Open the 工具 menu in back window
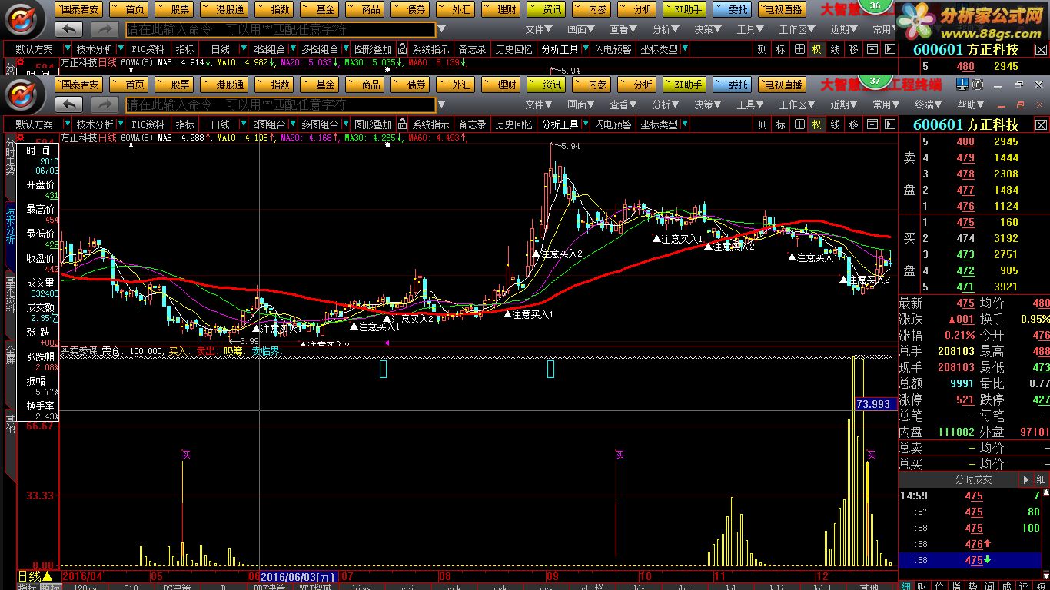1050x590 pixels. [749, 29]
